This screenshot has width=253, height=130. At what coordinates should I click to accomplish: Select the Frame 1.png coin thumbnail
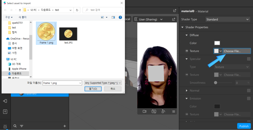tap(46, 33)
